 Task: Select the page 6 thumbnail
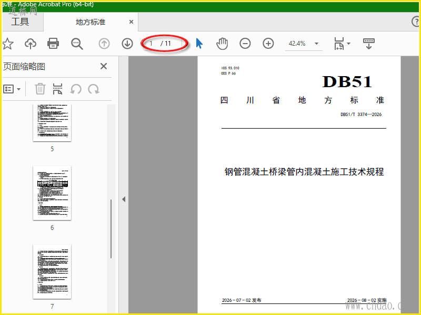52,193
